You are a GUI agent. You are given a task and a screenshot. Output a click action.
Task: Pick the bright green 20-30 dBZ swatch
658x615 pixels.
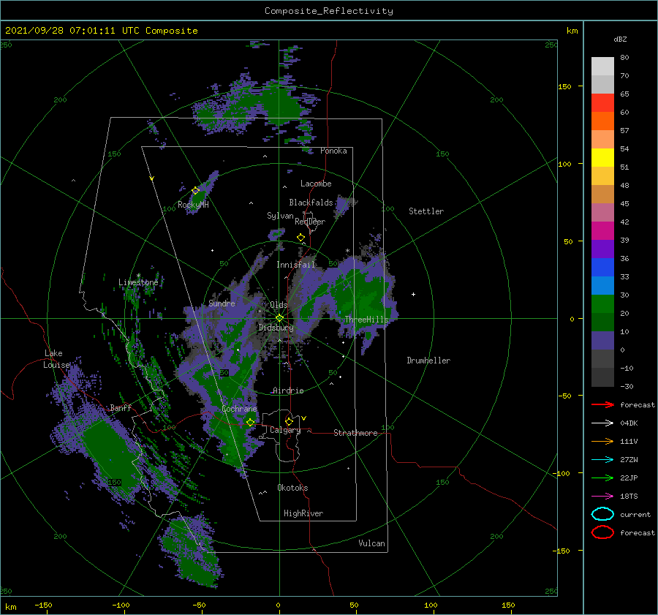click(x=602, y=304)
